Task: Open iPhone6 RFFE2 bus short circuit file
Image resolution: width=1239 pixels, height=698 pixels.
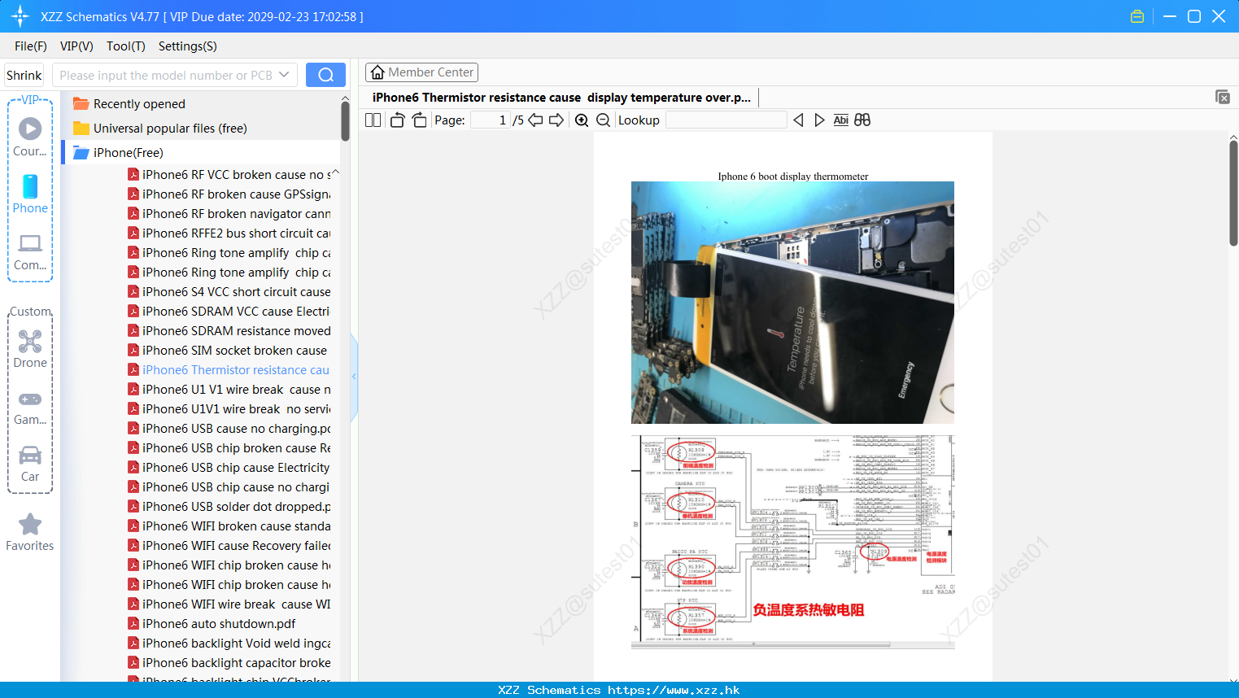Action: click(229, 233)
